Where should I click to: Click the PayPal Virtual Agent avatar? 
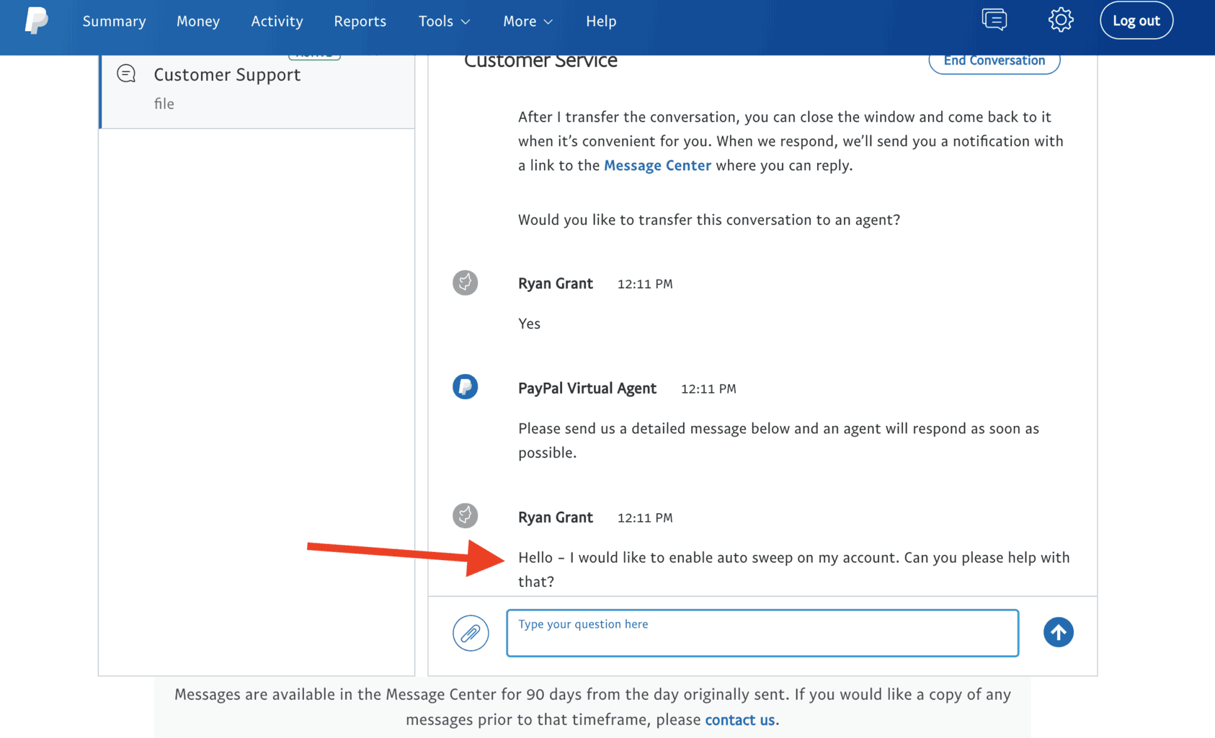coord(465,387)
